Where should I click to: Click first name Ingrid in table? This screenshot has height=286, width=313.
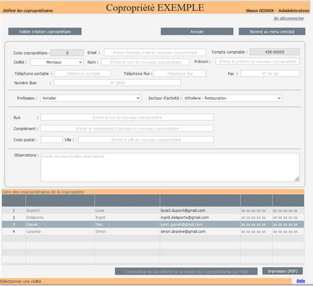tap(100, 217)
